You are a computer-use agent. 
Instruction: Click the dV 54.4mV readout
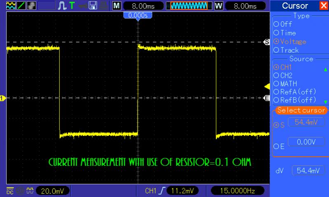[x=308, y=171]
